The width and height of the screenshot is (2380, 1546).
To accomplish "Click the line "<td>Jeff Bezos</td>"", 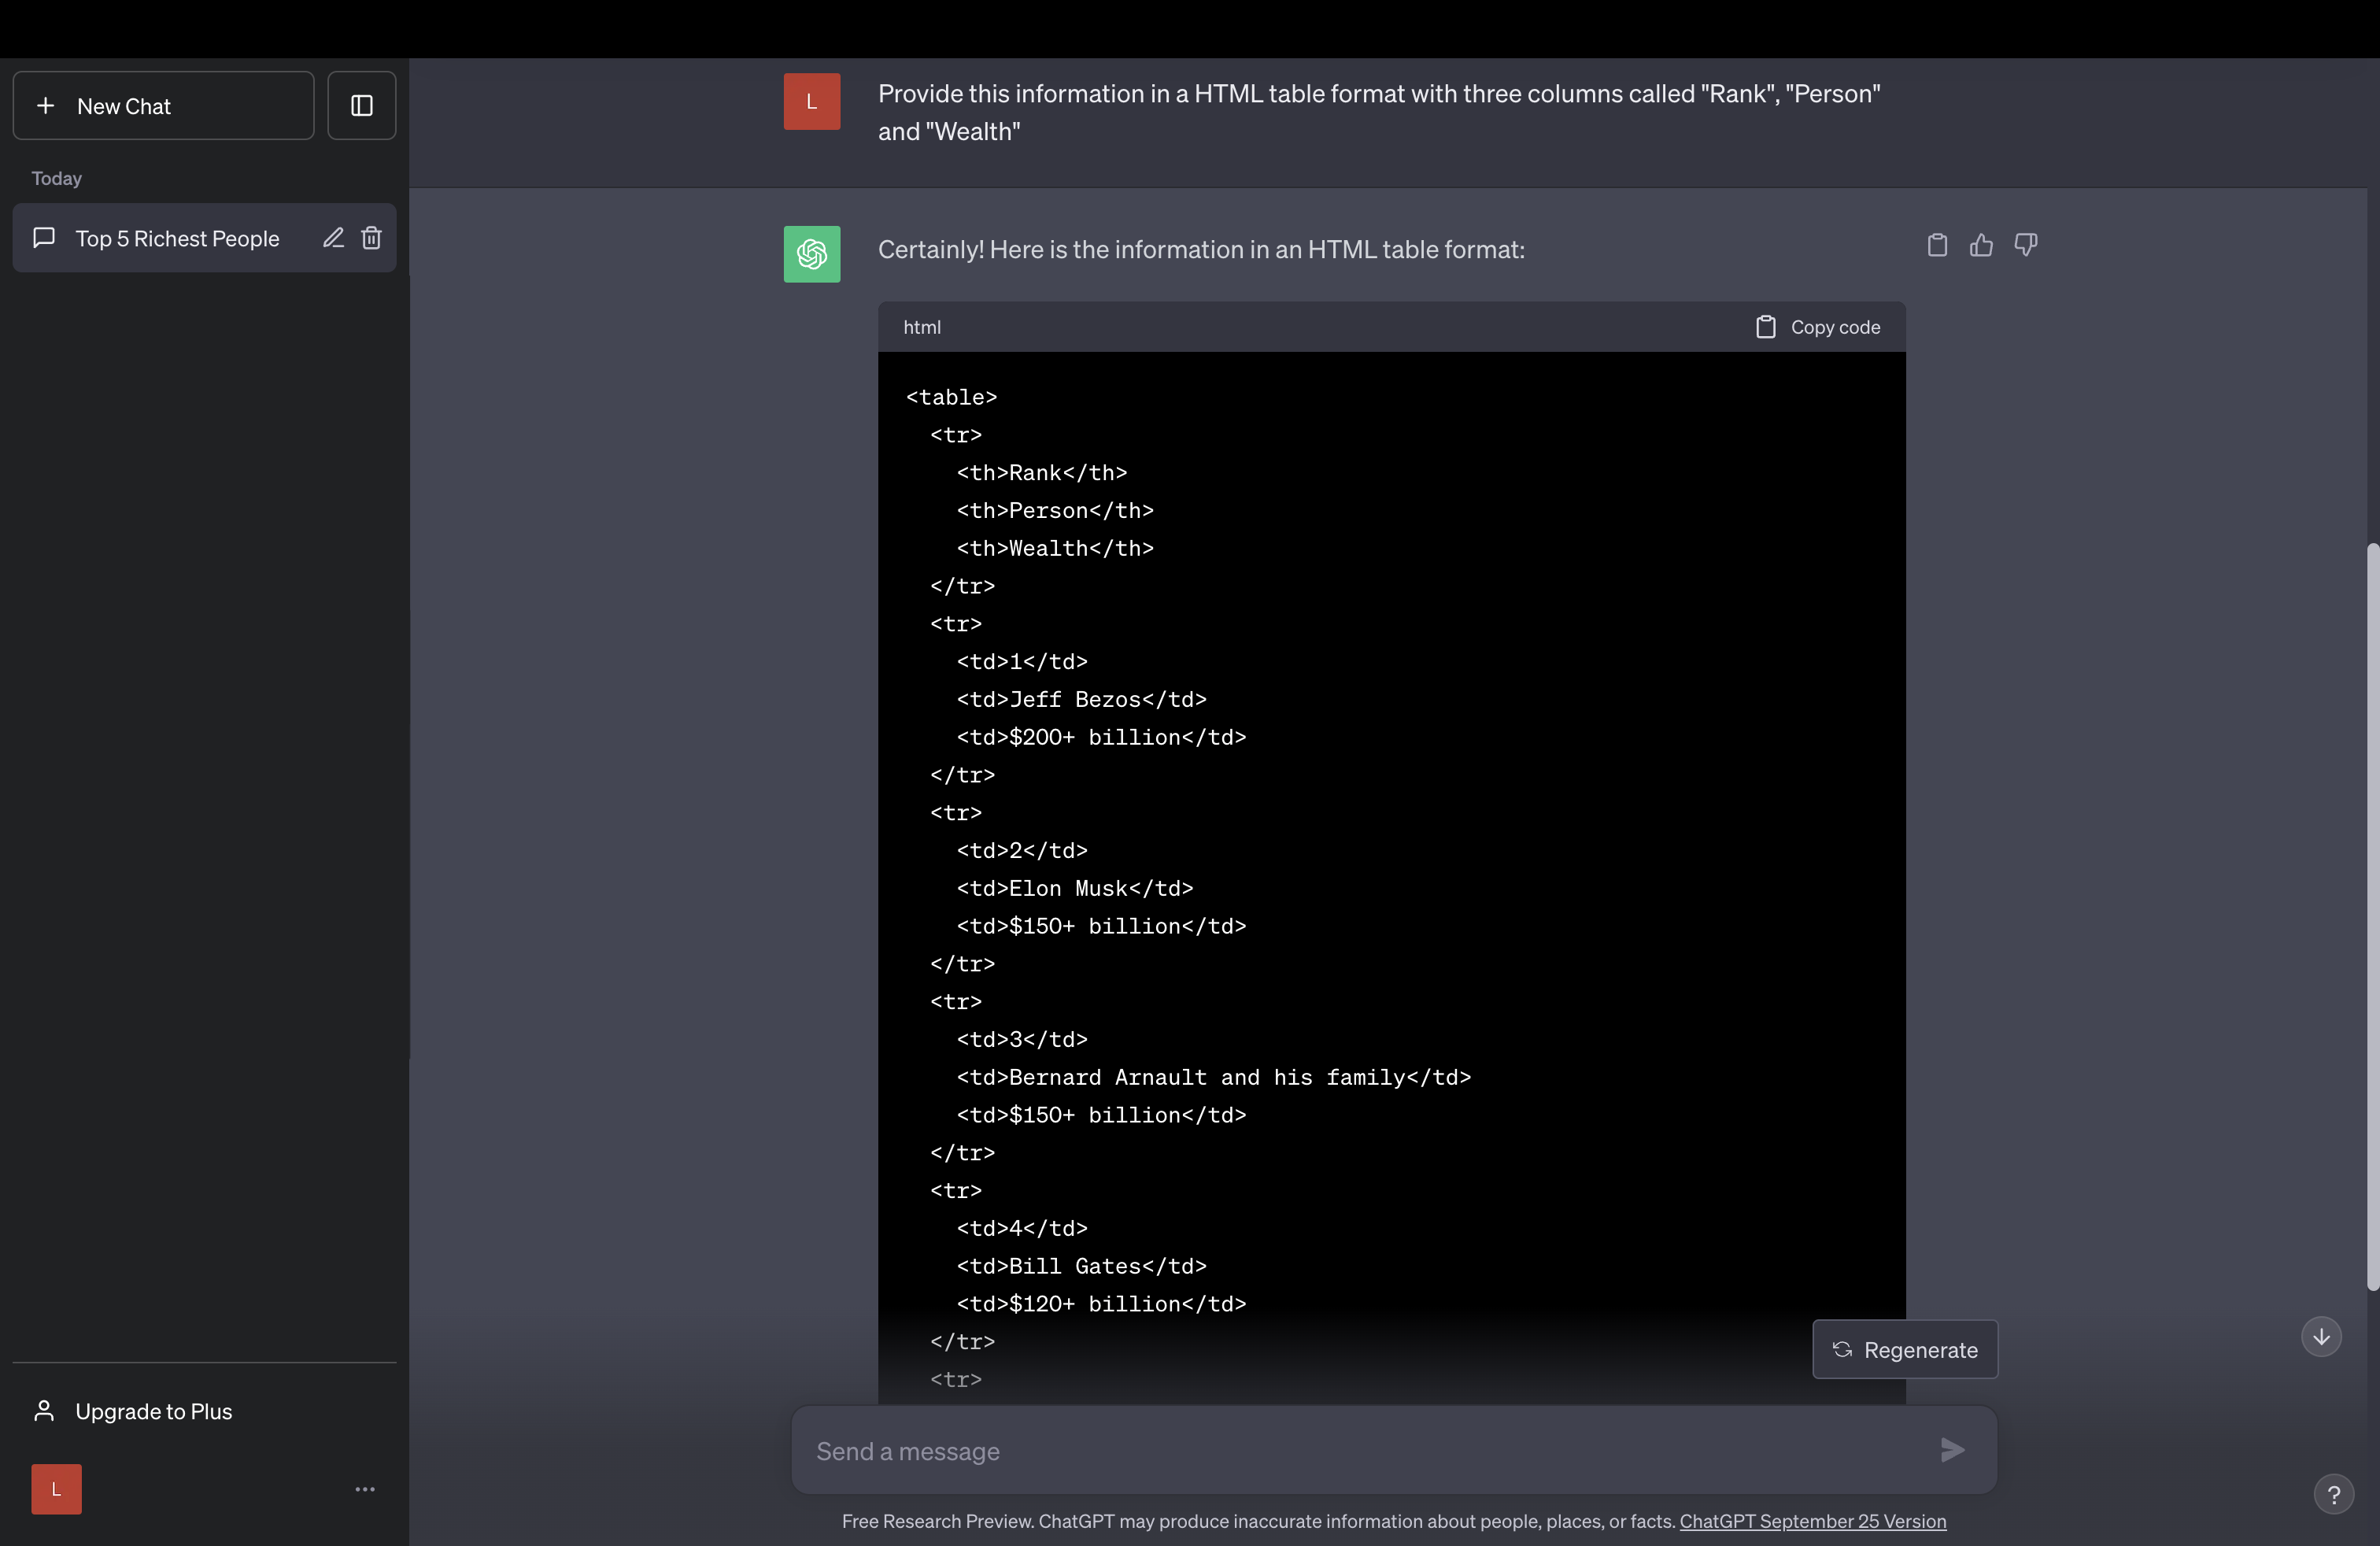I will (x=1082, y=699).
